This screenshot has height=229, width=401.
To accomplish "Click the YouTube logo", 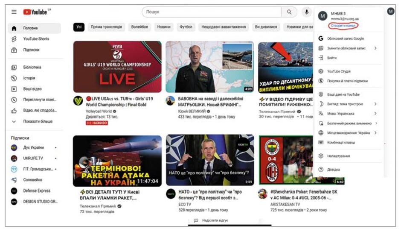I will 35,12.
